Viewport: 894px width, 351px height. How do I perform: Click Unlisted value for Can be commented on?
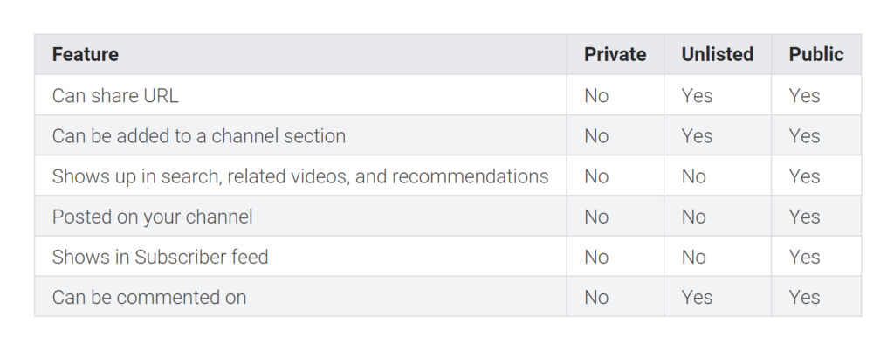pyautogui.click(x=697, y=298)
